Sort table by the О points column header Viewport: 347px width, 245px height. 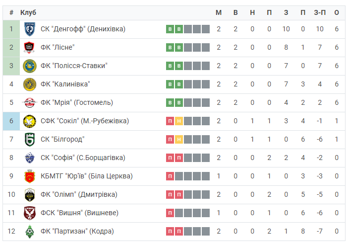point(337,12)
